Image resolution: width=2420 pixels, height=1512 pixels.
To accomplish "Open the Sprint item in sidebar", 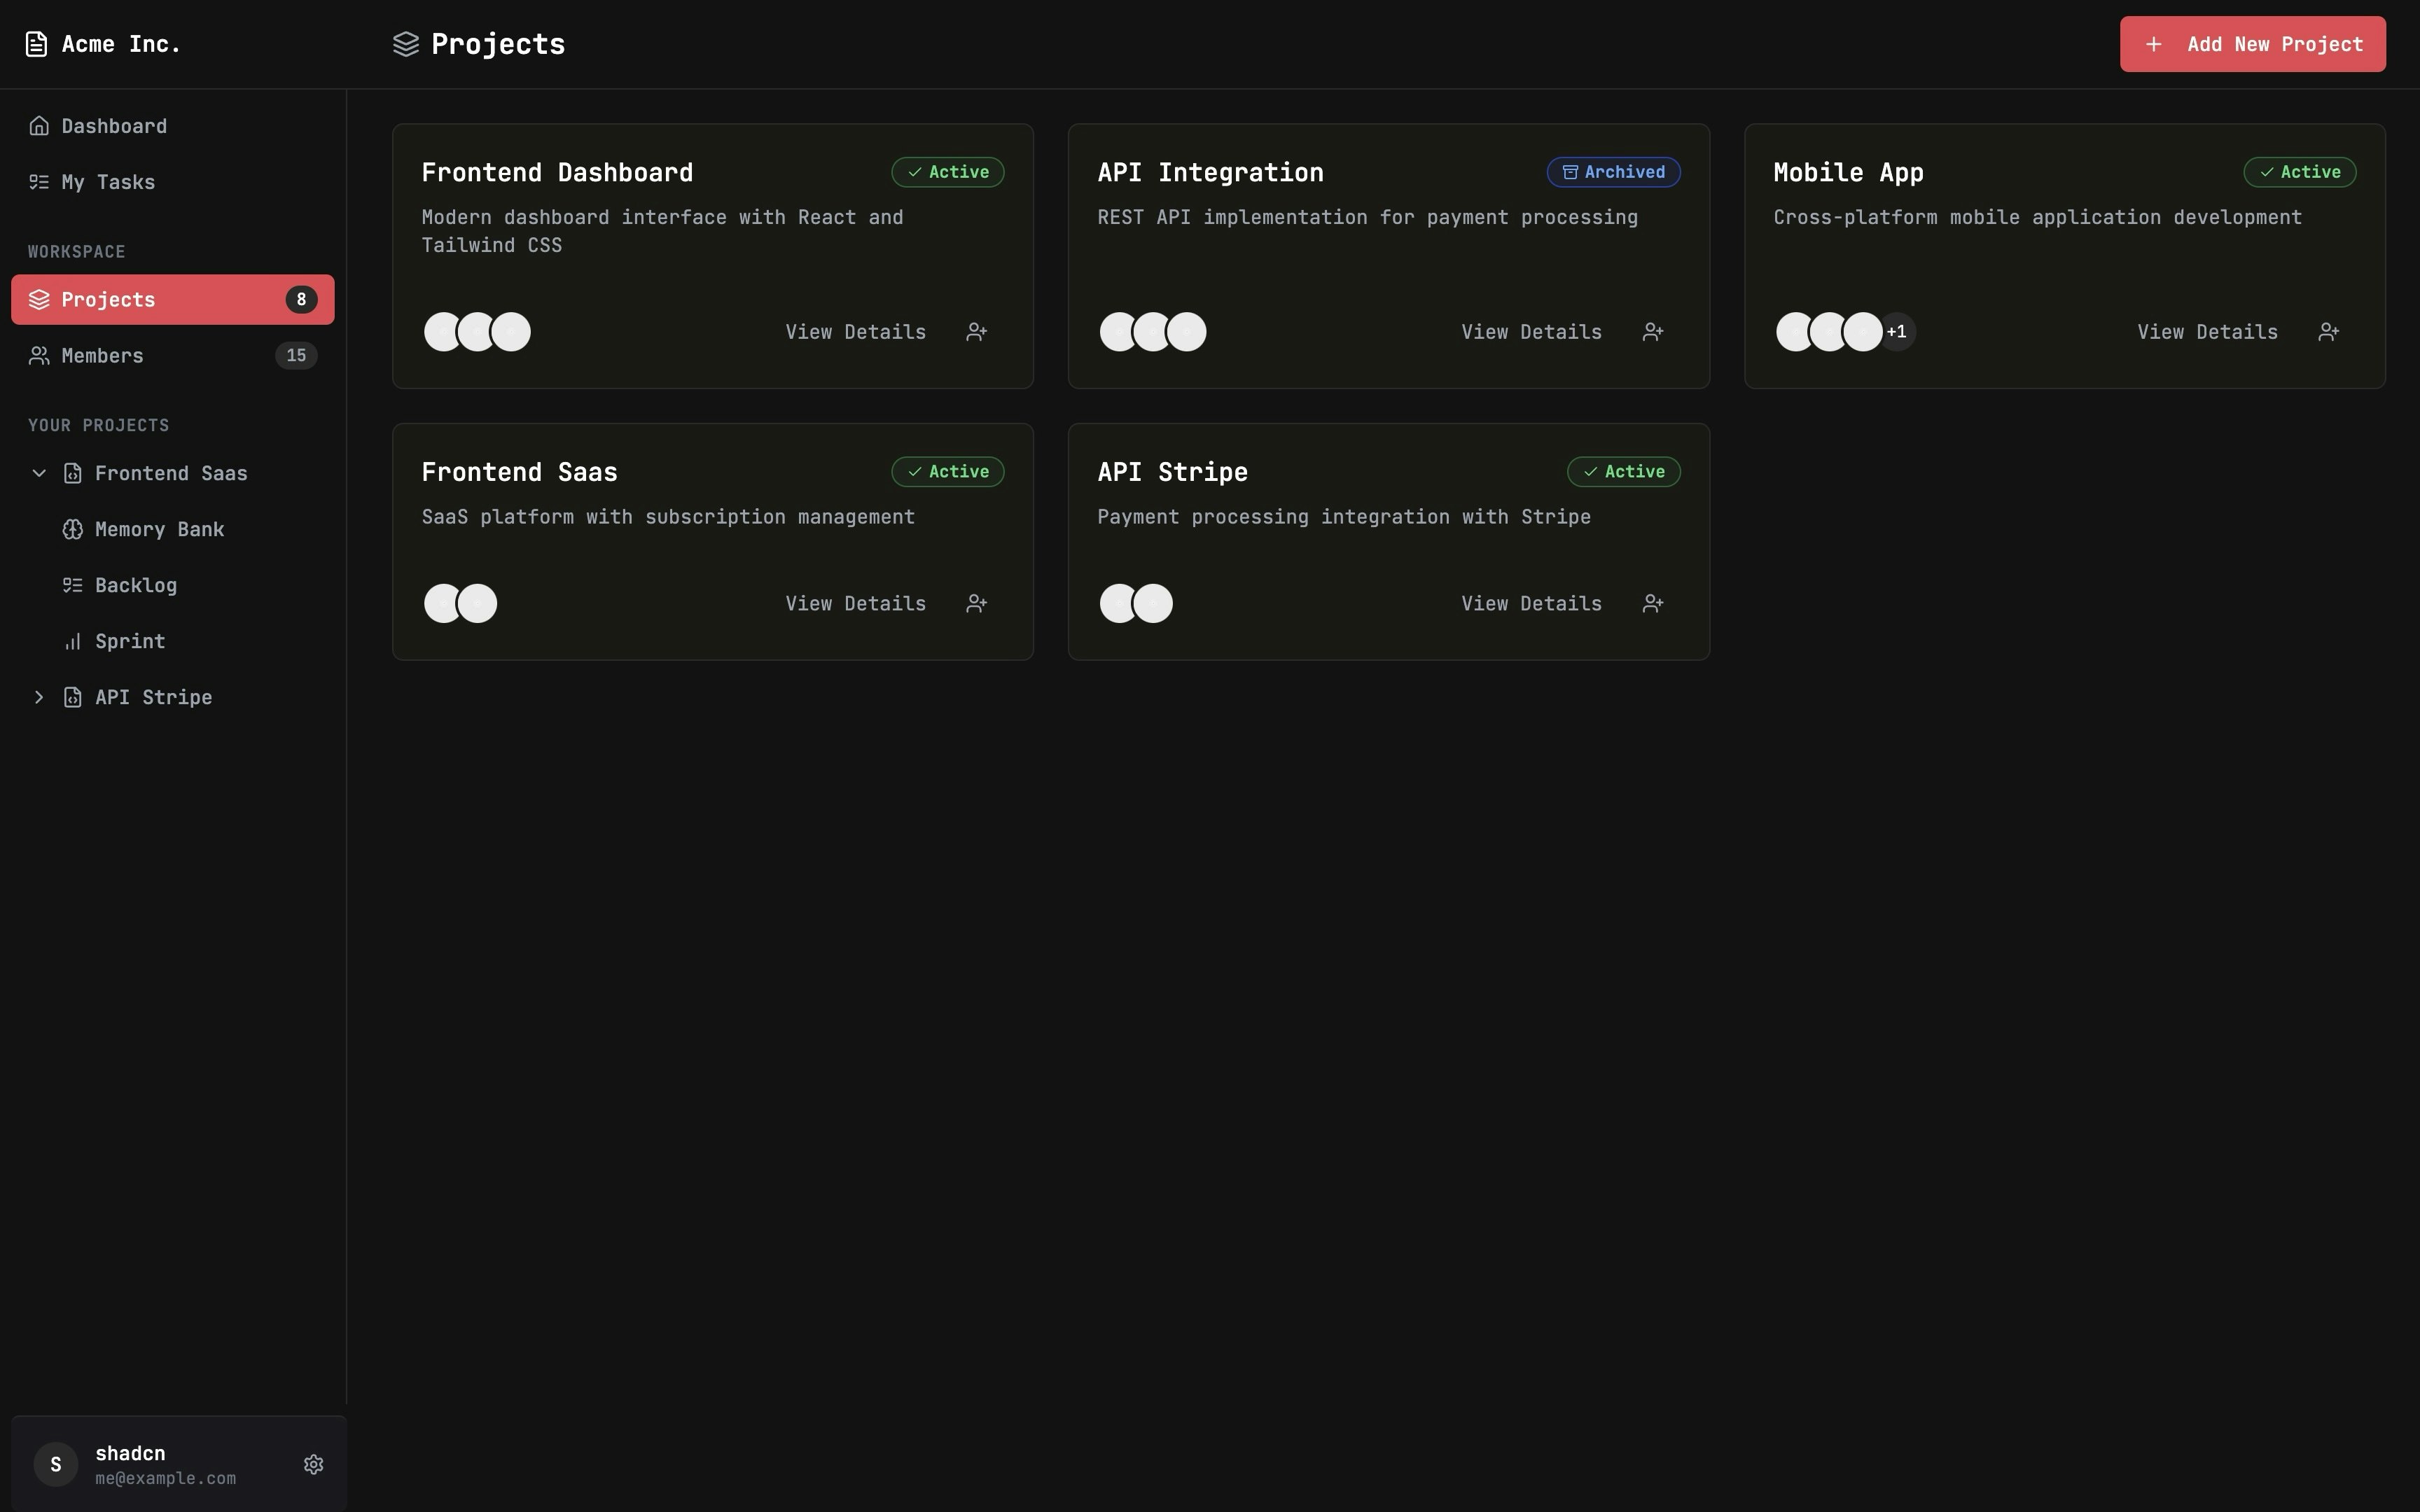I will coord(129,641).
